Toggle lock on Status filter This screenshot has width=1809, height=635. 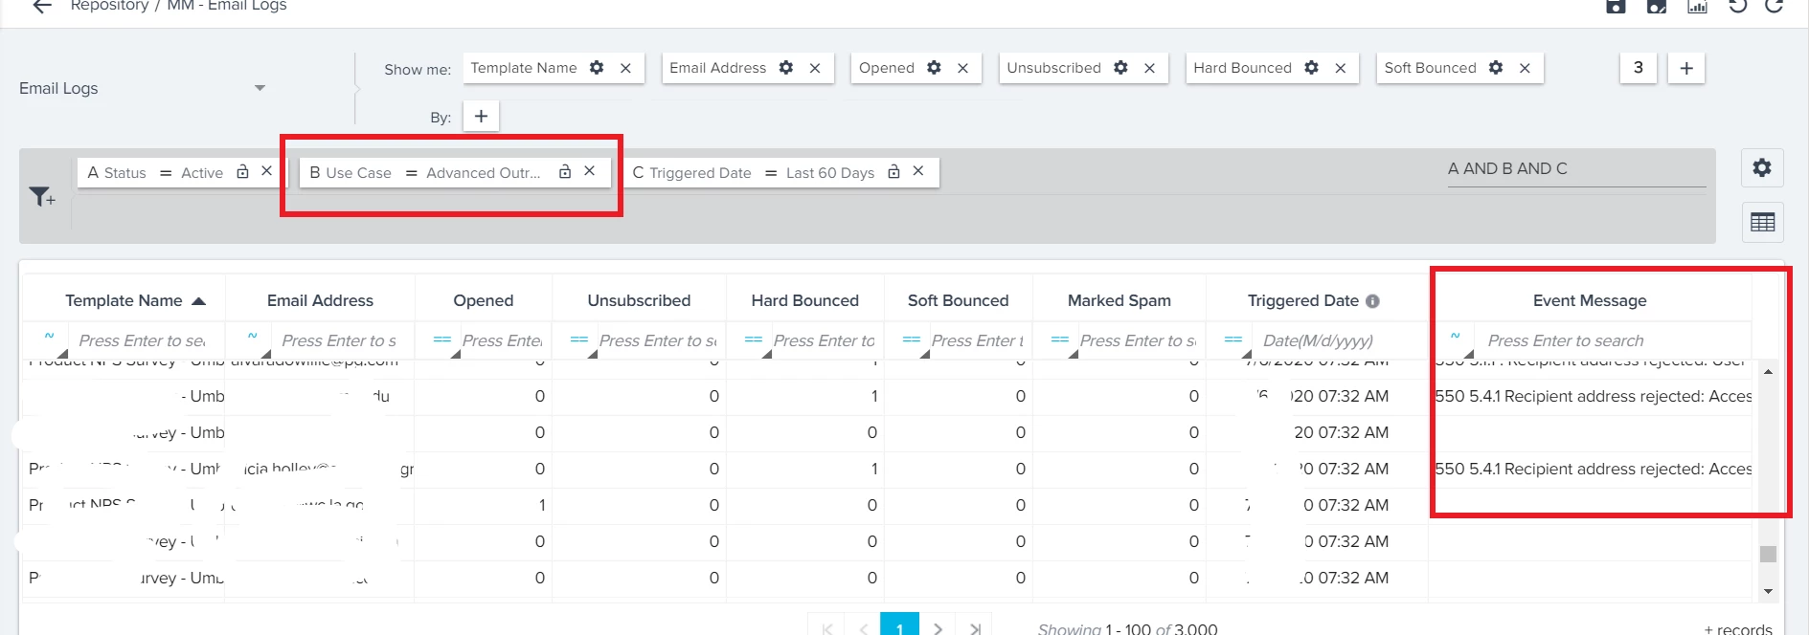242,172
